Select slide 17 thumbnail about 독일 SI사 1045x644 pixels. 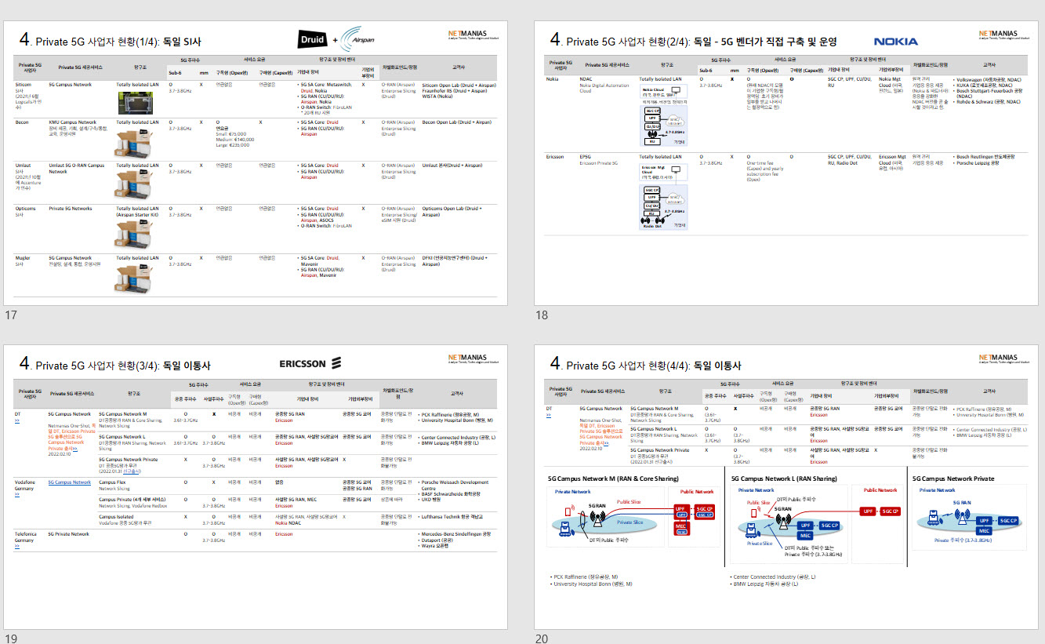click(x=256, y=162)
